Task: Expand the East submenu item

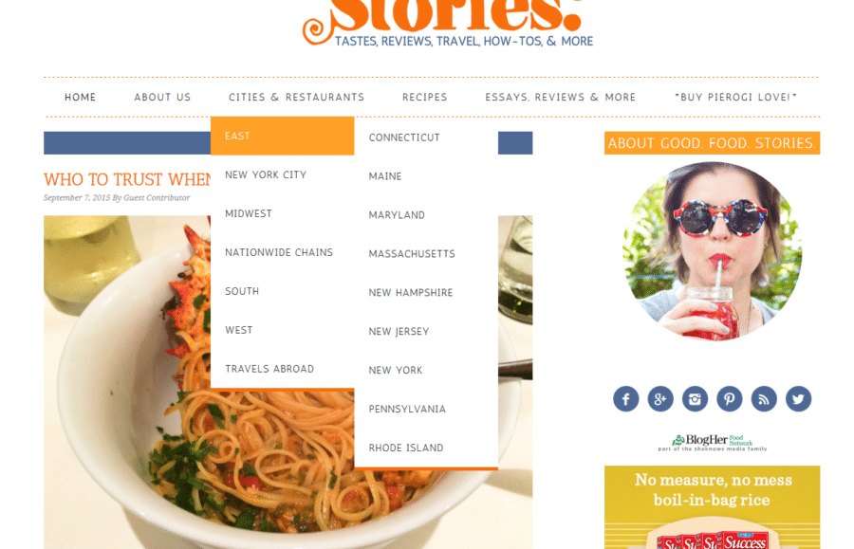Action: coord(282,136)
